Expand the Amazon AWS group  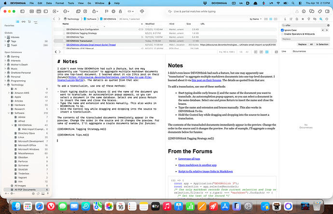(9, 93)
